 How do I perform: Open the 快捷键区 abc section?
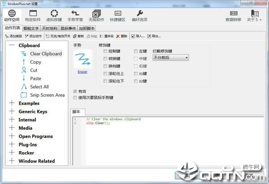pyautogui.click(x=117, y=16)
